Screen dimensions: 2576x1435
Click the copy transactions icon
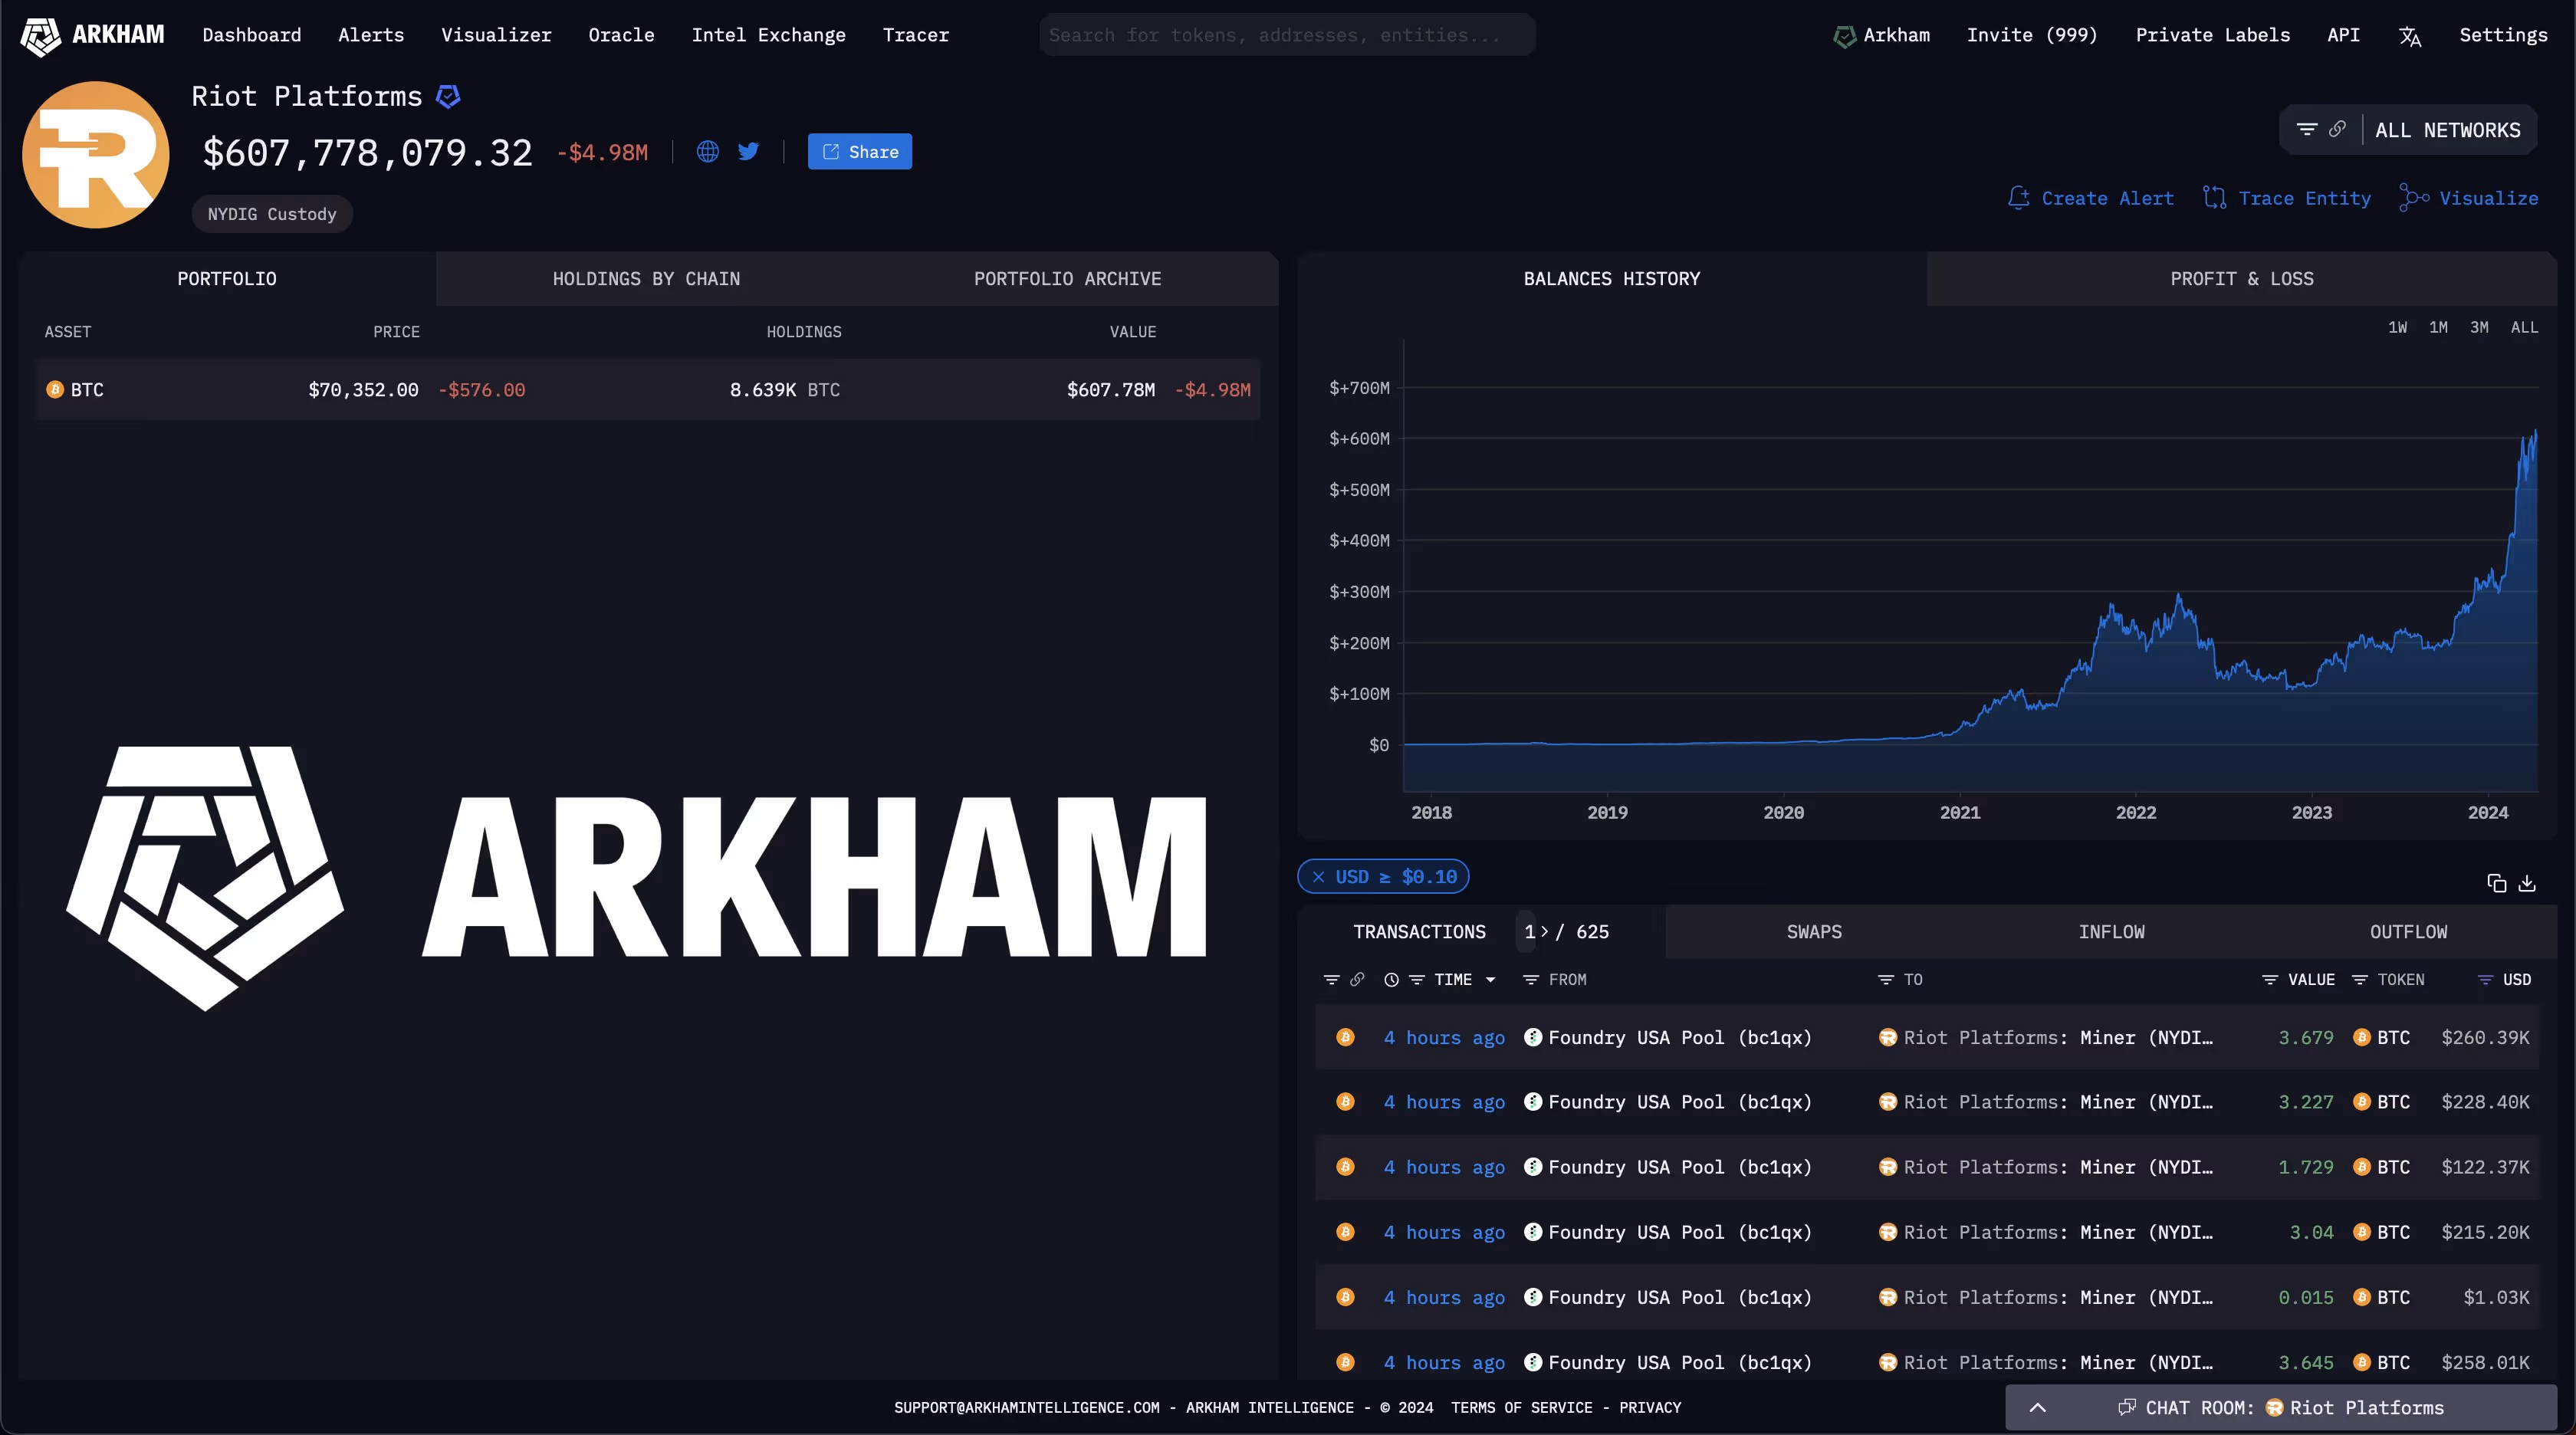[x=2496, y=883]
